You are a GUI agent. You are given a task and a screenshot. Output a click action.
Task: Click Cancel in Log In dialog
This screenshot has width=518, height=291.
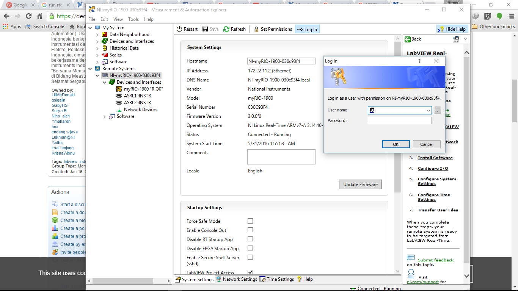pyautogui.click(x=426, y=144)
